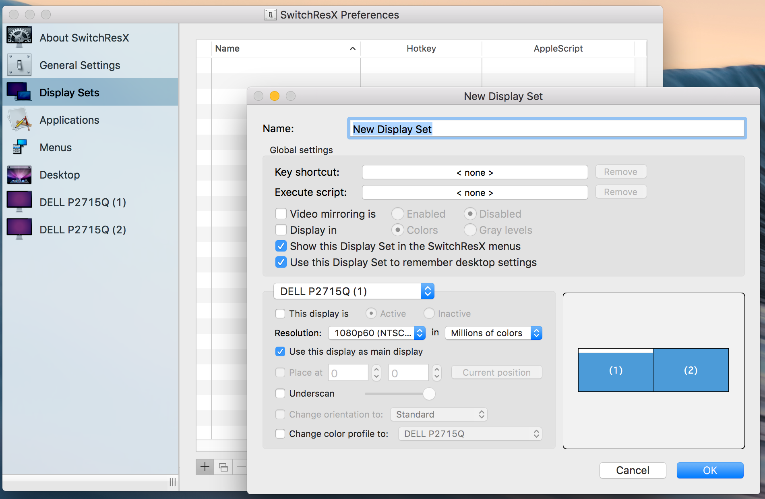Click the second Place at coordinate stepper
Viewport: 765px width, 499px height.
pos(437,373)
